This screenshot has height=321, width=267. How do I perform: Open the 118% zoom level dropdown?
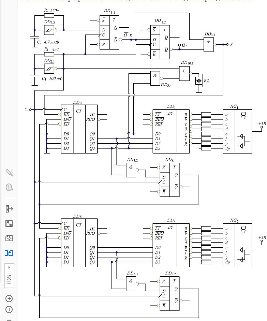9,276
